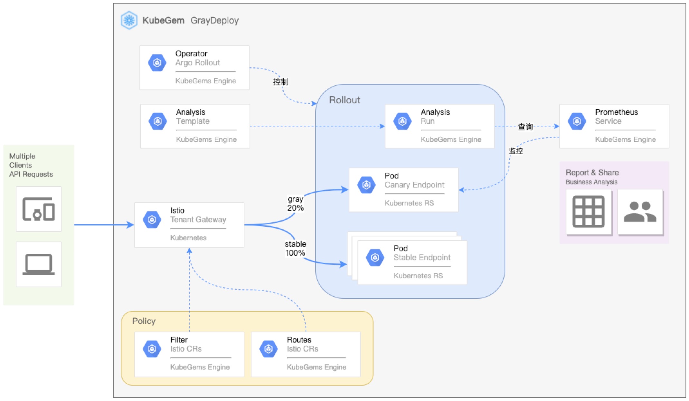Image resolution: width=689 pixels, height=401 pixels.
Task: Click 'Pod' heading in Canary Endpoint card
Action: coord(392,176)
